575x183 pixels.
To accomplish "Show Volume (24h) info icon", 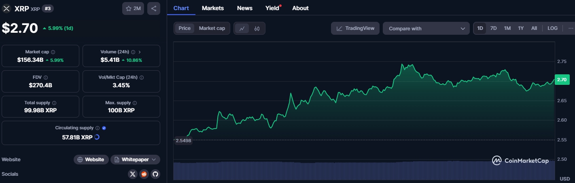I will [x=133, y=52].
